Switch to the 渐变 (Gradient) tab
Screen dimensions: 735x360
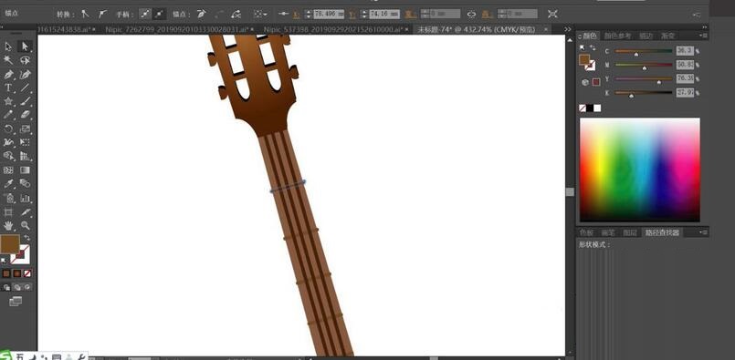(x=667, y=36)
